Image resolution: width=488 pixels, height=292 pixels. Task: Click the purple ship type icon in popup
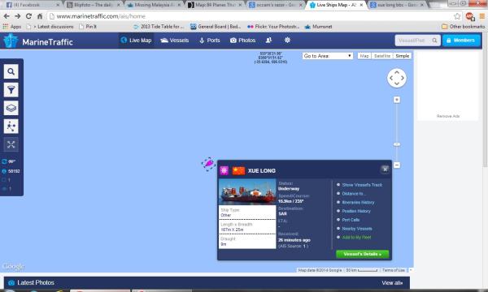224,170
